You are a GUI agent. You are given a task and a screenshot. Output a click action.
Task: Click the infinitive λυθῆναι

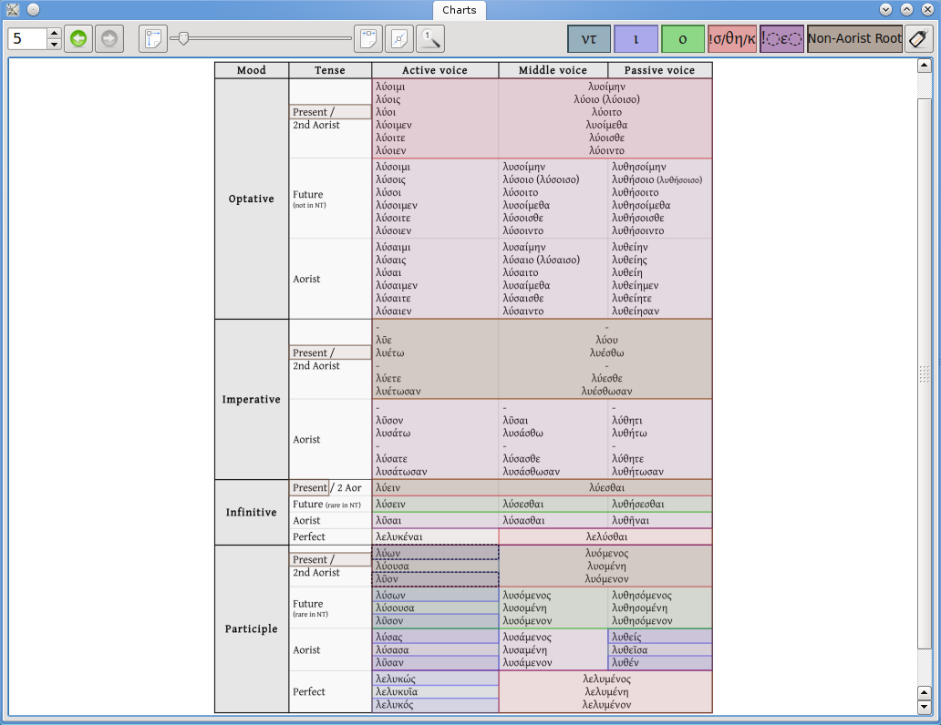click(x=631, y=520)
